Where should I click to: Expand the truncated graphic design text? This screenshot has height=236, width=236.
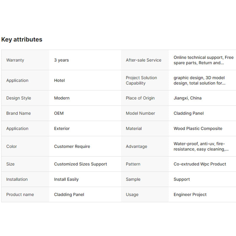click(x=199, y=81)
